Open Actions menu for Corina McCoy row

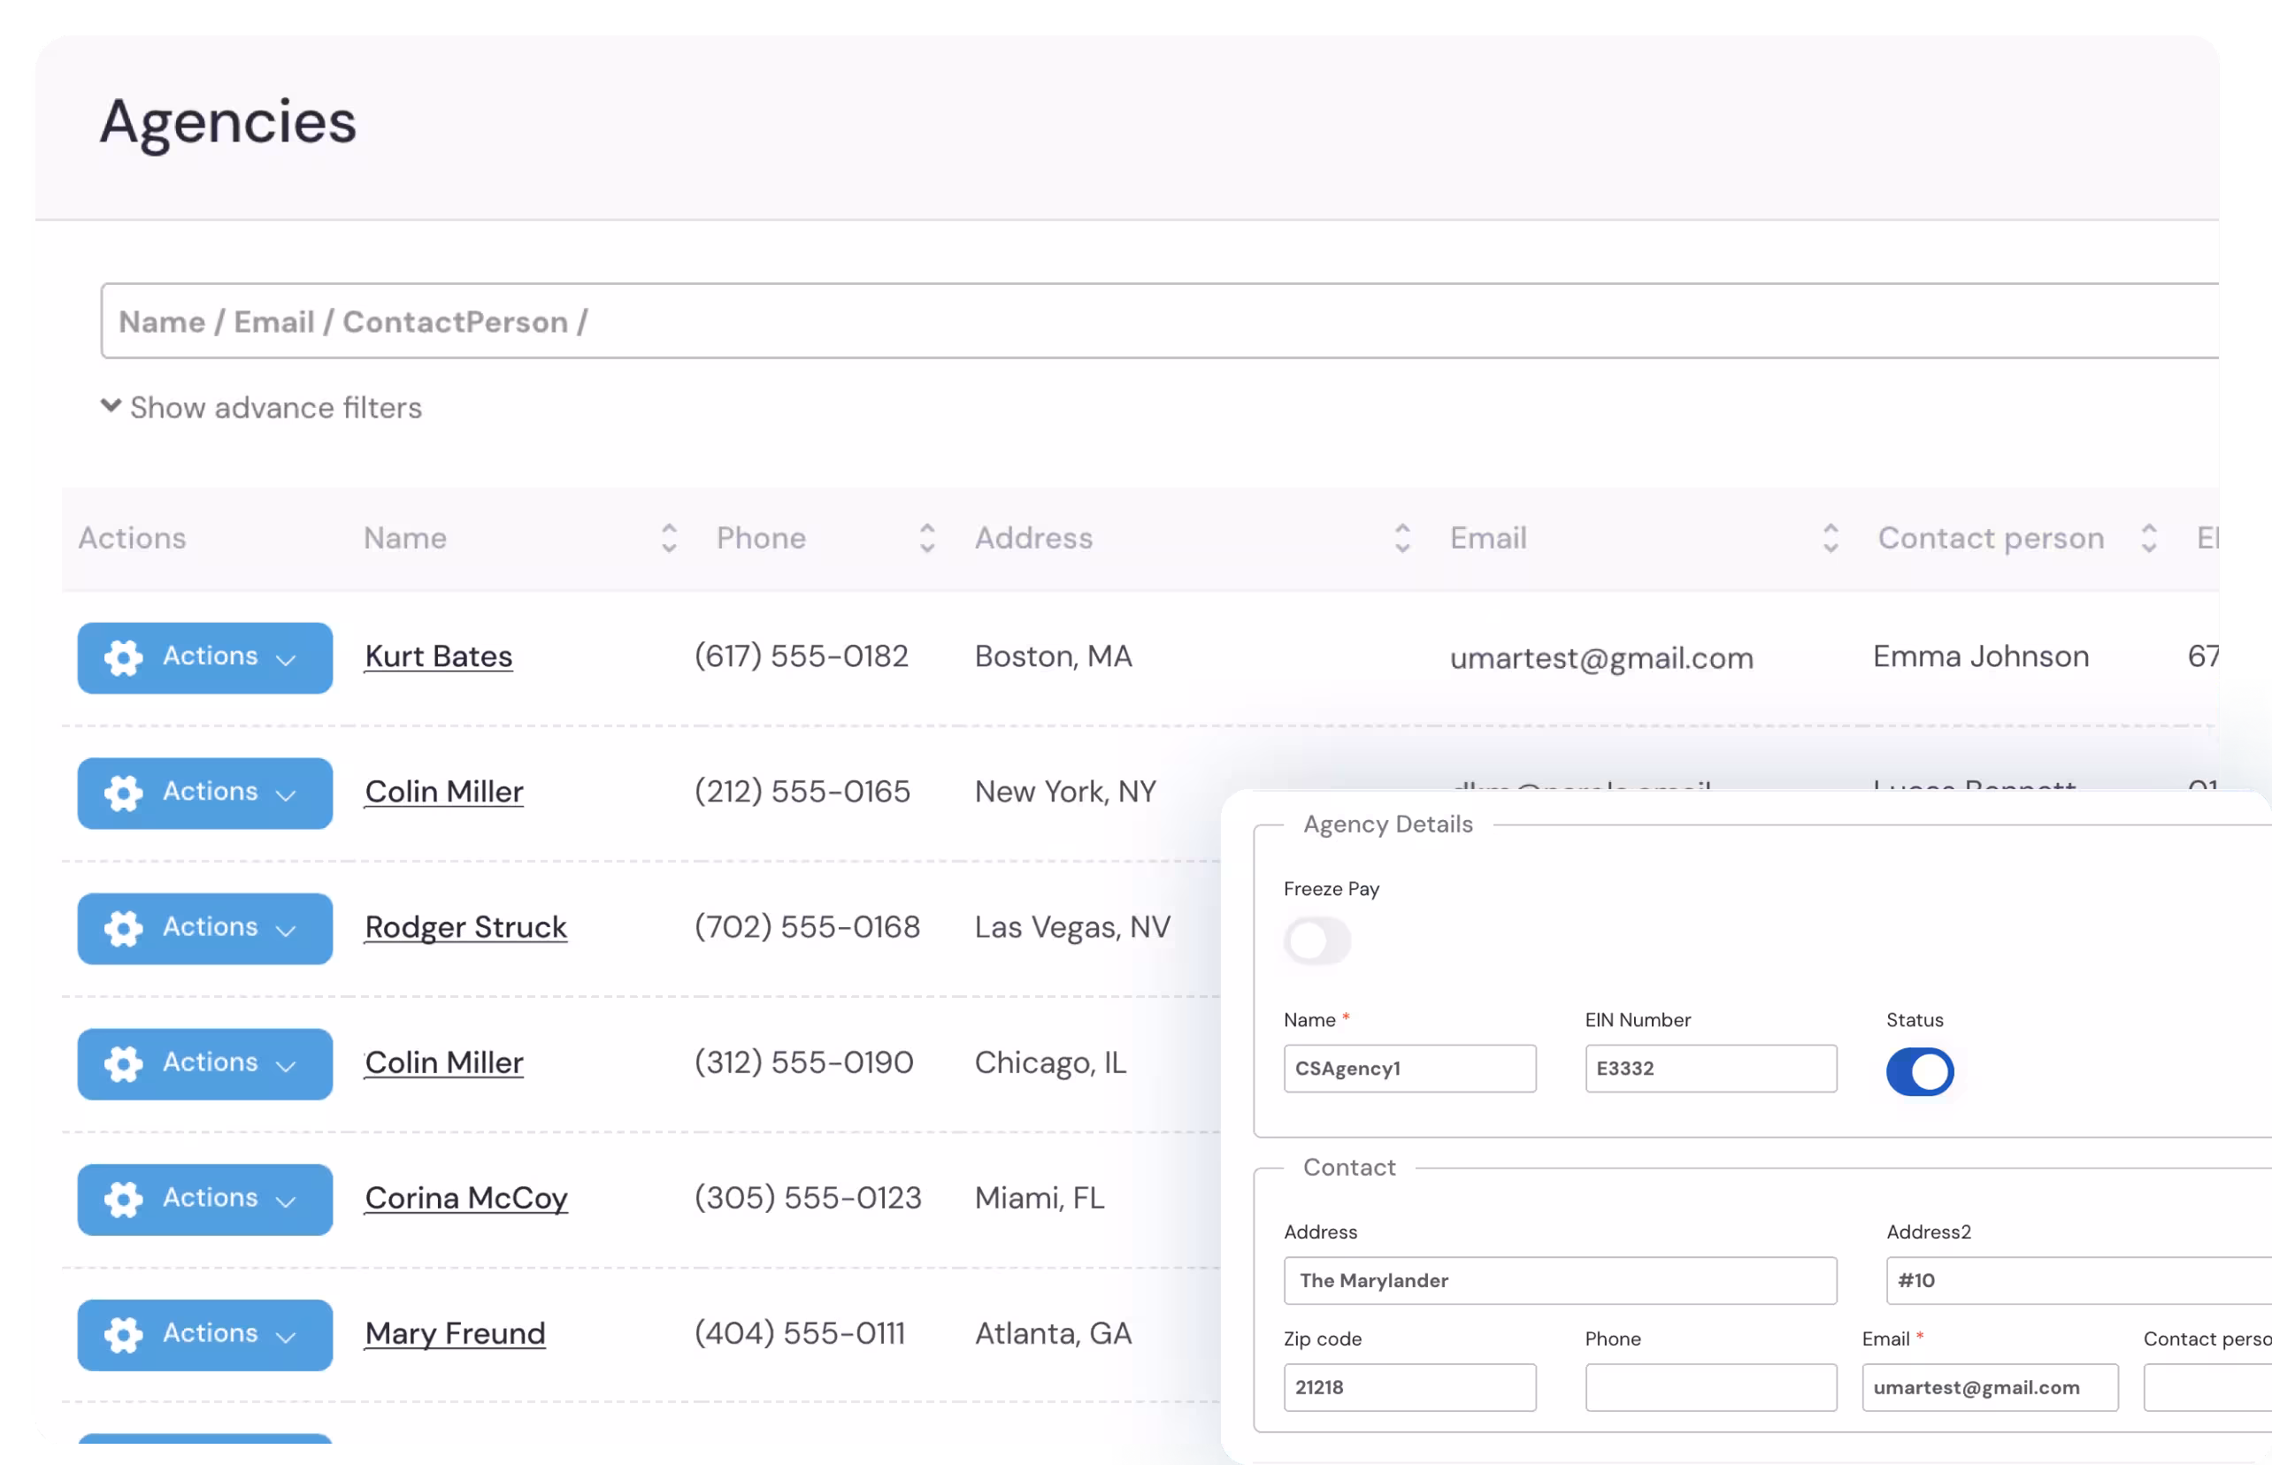click(204, 1199)
